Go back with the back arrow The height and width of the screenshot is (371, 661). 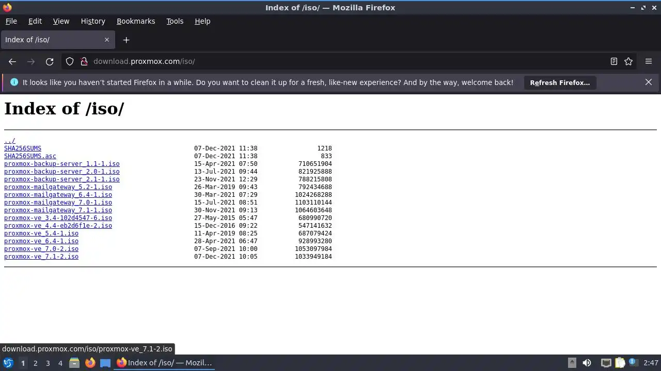(x=12, y=61)
